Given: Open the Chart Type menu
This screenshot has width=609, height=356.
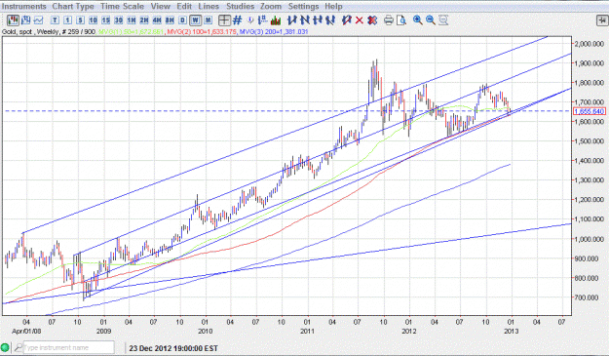Looking at the screenshot, I should [73, 6].
